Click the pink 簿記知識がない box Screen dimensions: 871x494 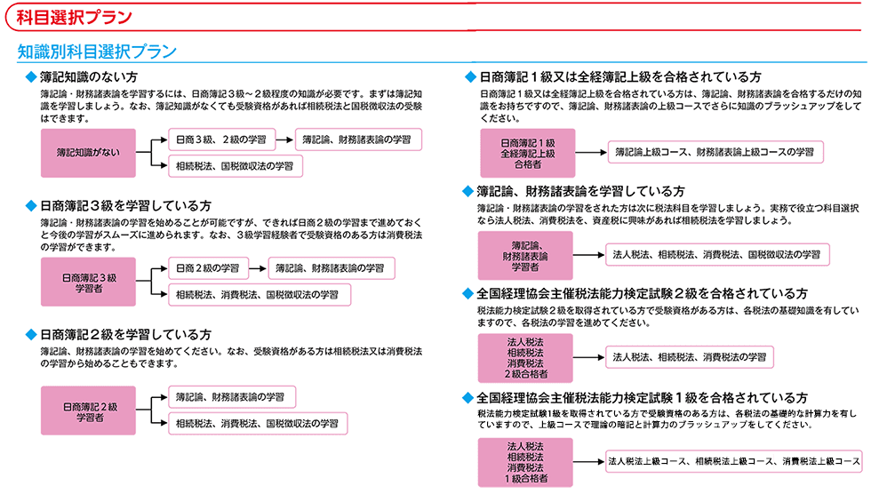(x=89, y=152)
